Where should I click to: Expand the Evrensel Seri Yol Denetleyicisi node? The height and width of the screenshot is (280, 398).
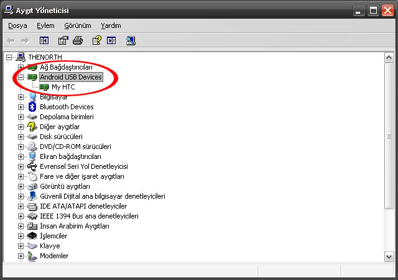21,166
